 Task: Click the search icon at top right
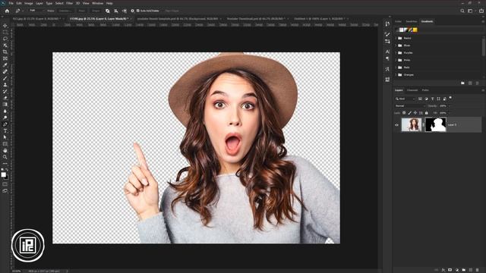[462, 11]
